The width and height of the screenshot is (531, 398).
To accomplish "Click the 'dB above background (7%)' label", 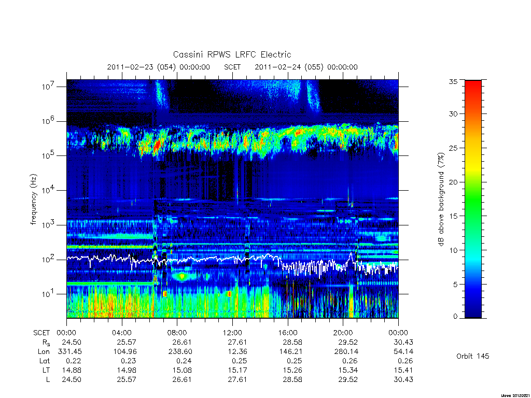I will pyautogui.click(x=441, y=200).
